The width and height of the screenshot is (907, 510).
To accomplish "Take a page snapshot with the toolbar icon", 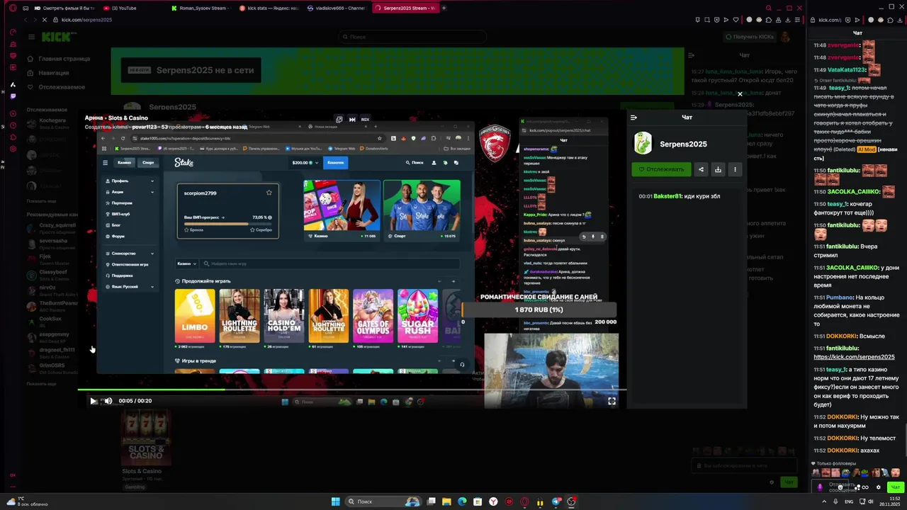I will click(706, 20).
